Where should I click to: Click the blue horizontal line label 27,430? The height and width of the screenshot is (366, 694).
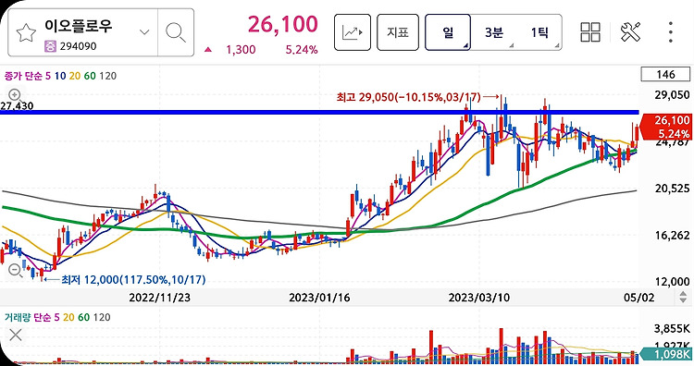(17, 106)
